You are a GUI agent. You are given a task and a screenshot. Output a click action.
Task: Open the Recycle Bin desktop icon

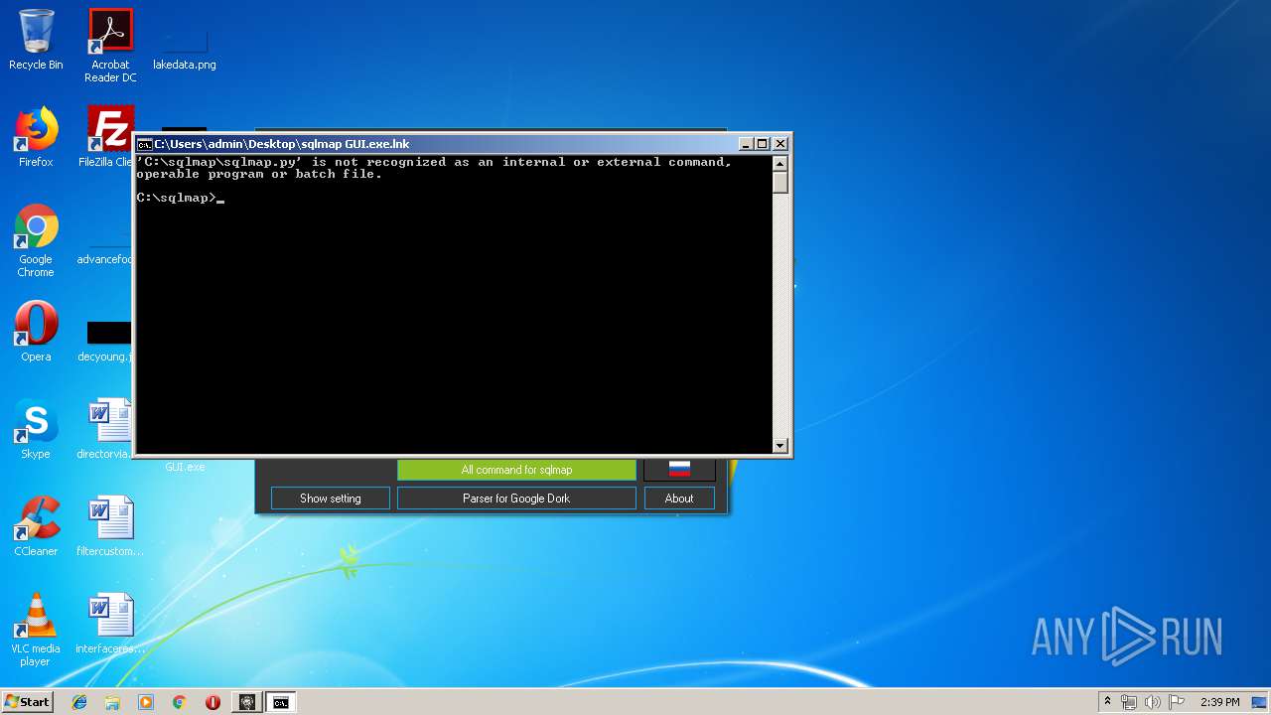click(x=36, y=40)
